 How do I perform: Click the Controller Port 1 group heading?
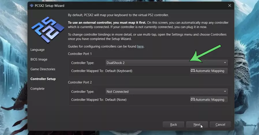click(x=80, y=54)
